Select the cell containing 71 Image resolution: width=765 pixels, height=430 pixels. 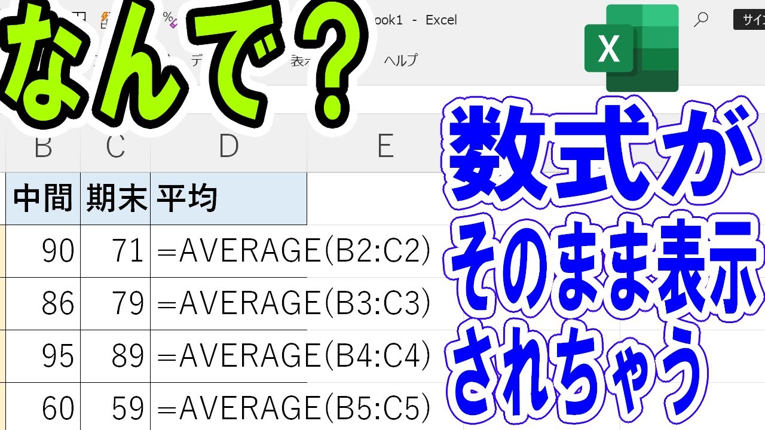[115, 251]
